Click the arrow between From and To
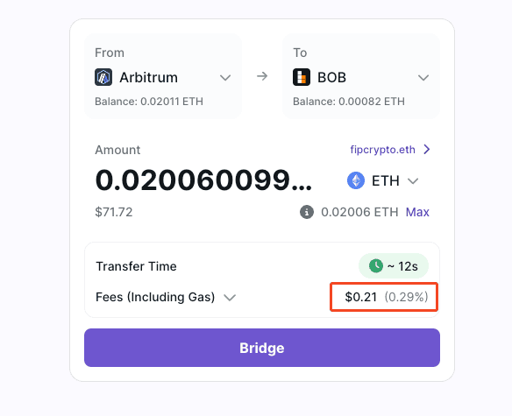This screenshot has width=512, height=416. 262,77
